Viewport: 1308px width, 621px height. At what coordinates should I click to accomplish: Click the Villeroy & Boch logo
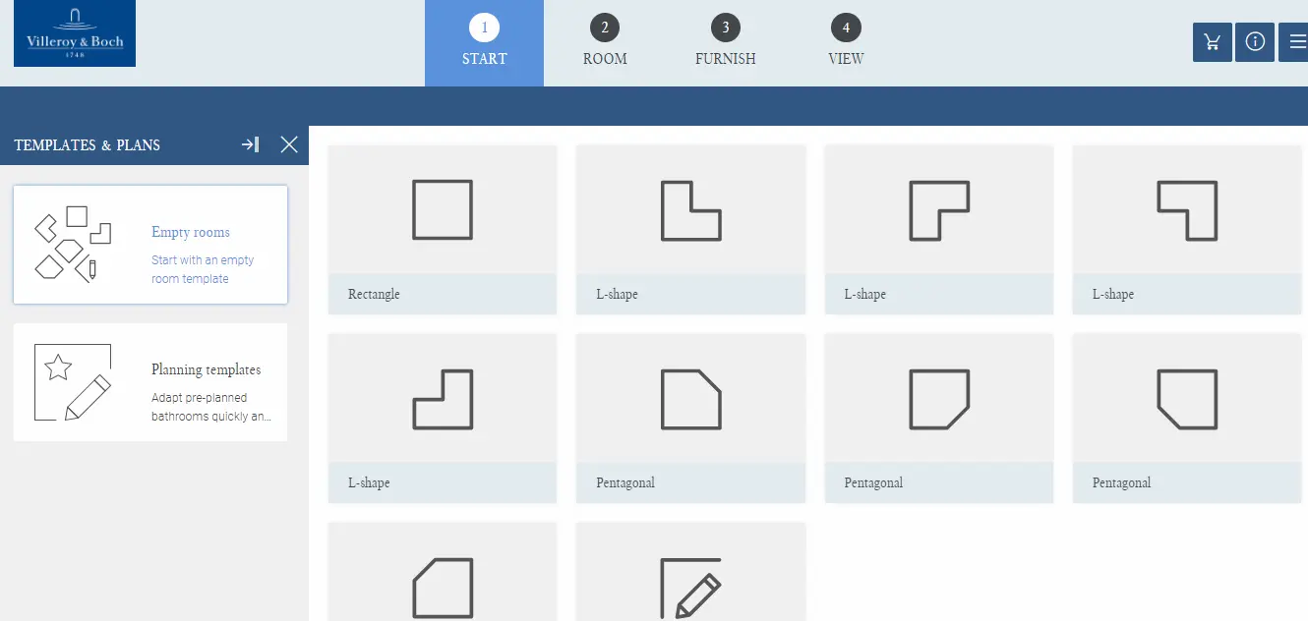tap(75, 35)
